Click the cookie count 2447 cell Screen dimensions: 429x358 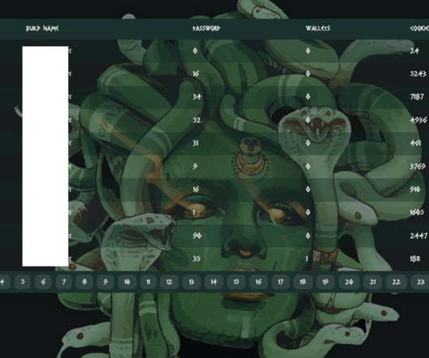[x=418, y=236]
